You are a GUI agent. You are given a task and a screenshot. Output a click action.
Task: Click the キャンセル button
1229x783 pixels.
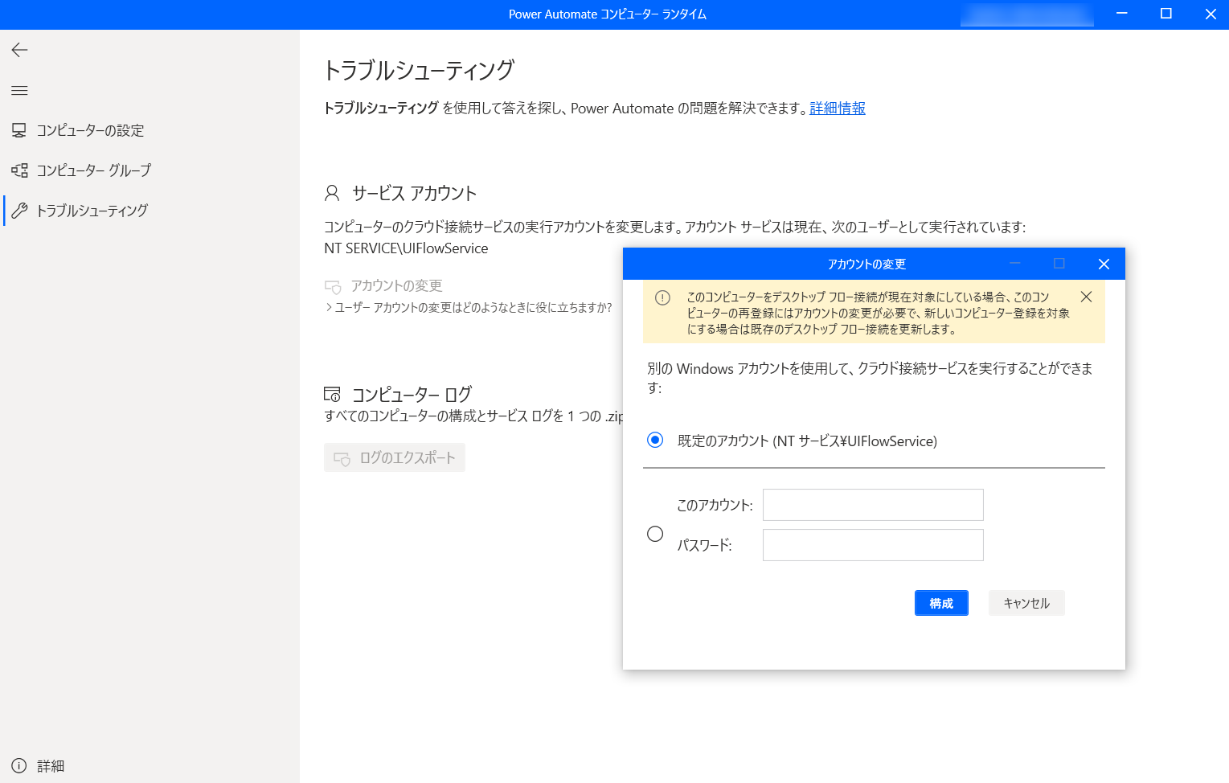[1026, 603]
